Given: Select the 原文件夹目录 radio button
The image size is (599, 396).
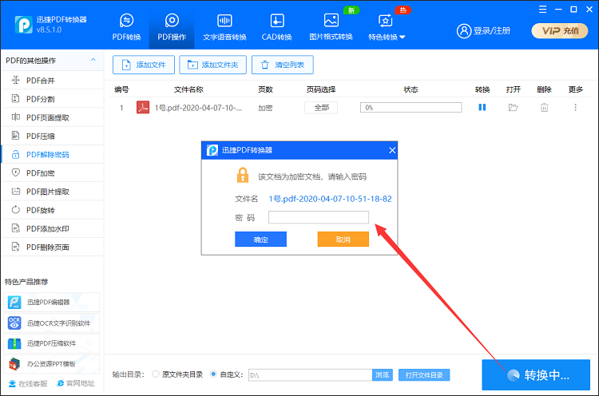Looking at the screenshot, I should [156, 374].
